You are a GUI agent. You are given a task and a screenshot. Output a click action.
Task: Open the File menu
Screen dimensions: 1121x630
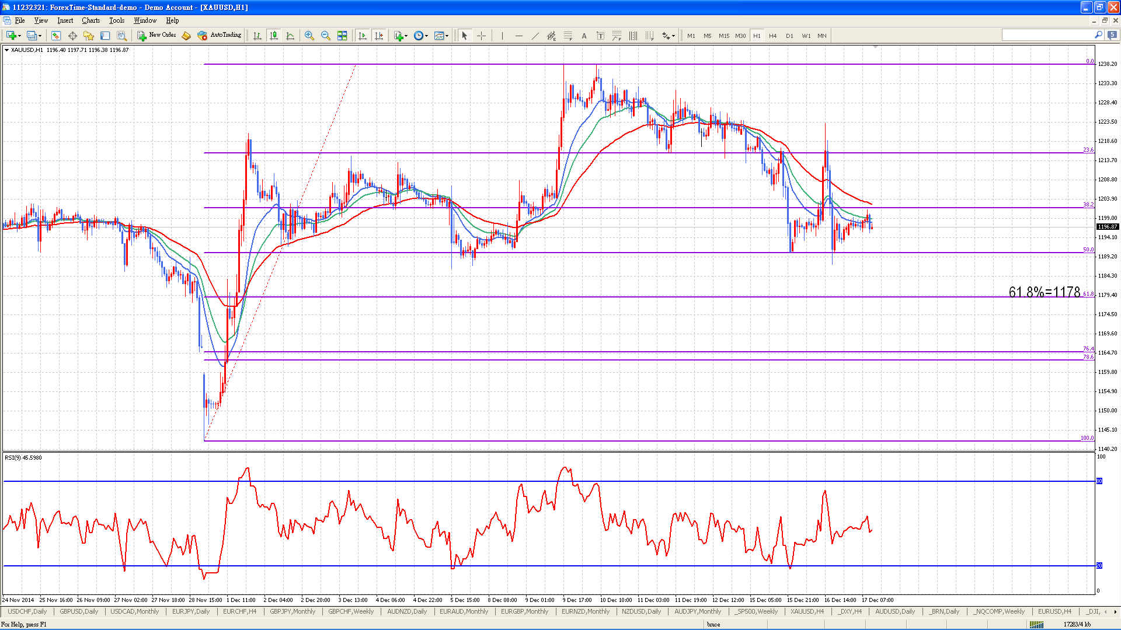coord(20,20)
